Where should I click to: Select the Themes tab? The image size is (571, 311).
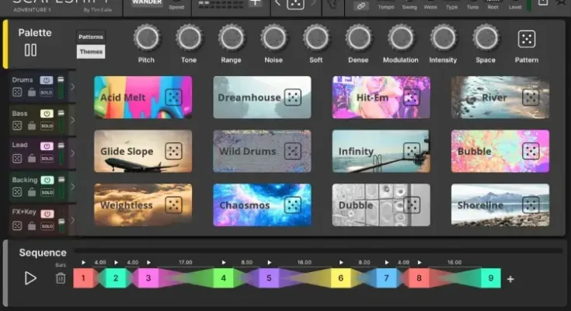(91, 52)
